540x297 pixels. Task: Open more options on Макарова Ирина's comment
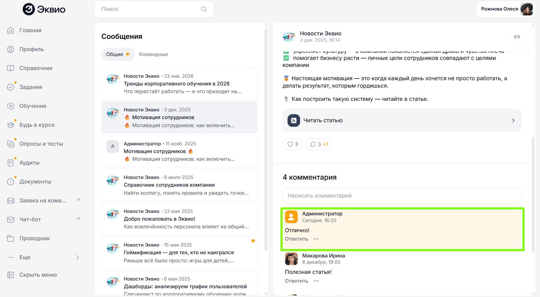coord(316,281)
